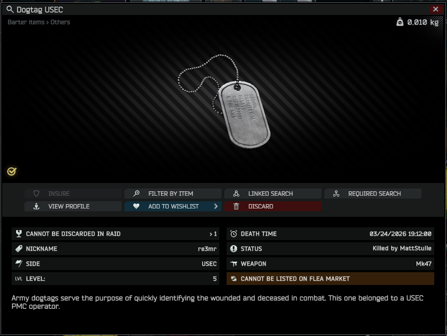Select the Others breadcrumb
447x336 pixels.
pos(60,22)
